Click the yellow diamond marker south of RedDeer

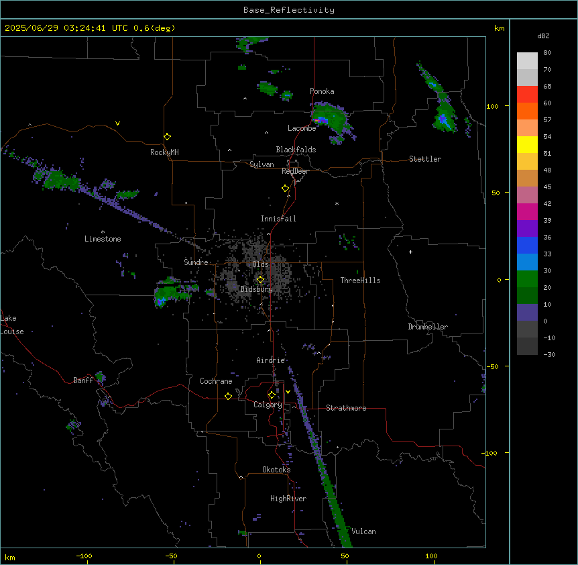tap(285, 189)
